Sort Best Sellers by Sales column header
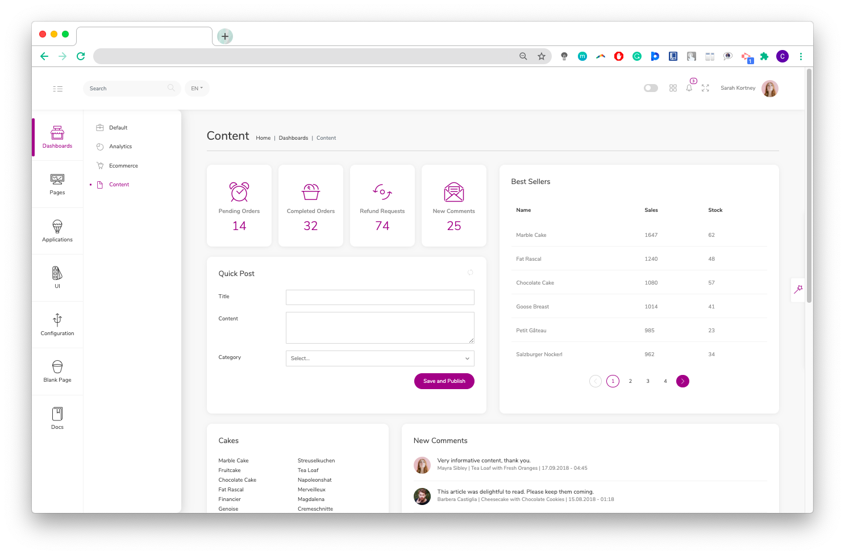845x555 pixels. (x=651, y=210)
